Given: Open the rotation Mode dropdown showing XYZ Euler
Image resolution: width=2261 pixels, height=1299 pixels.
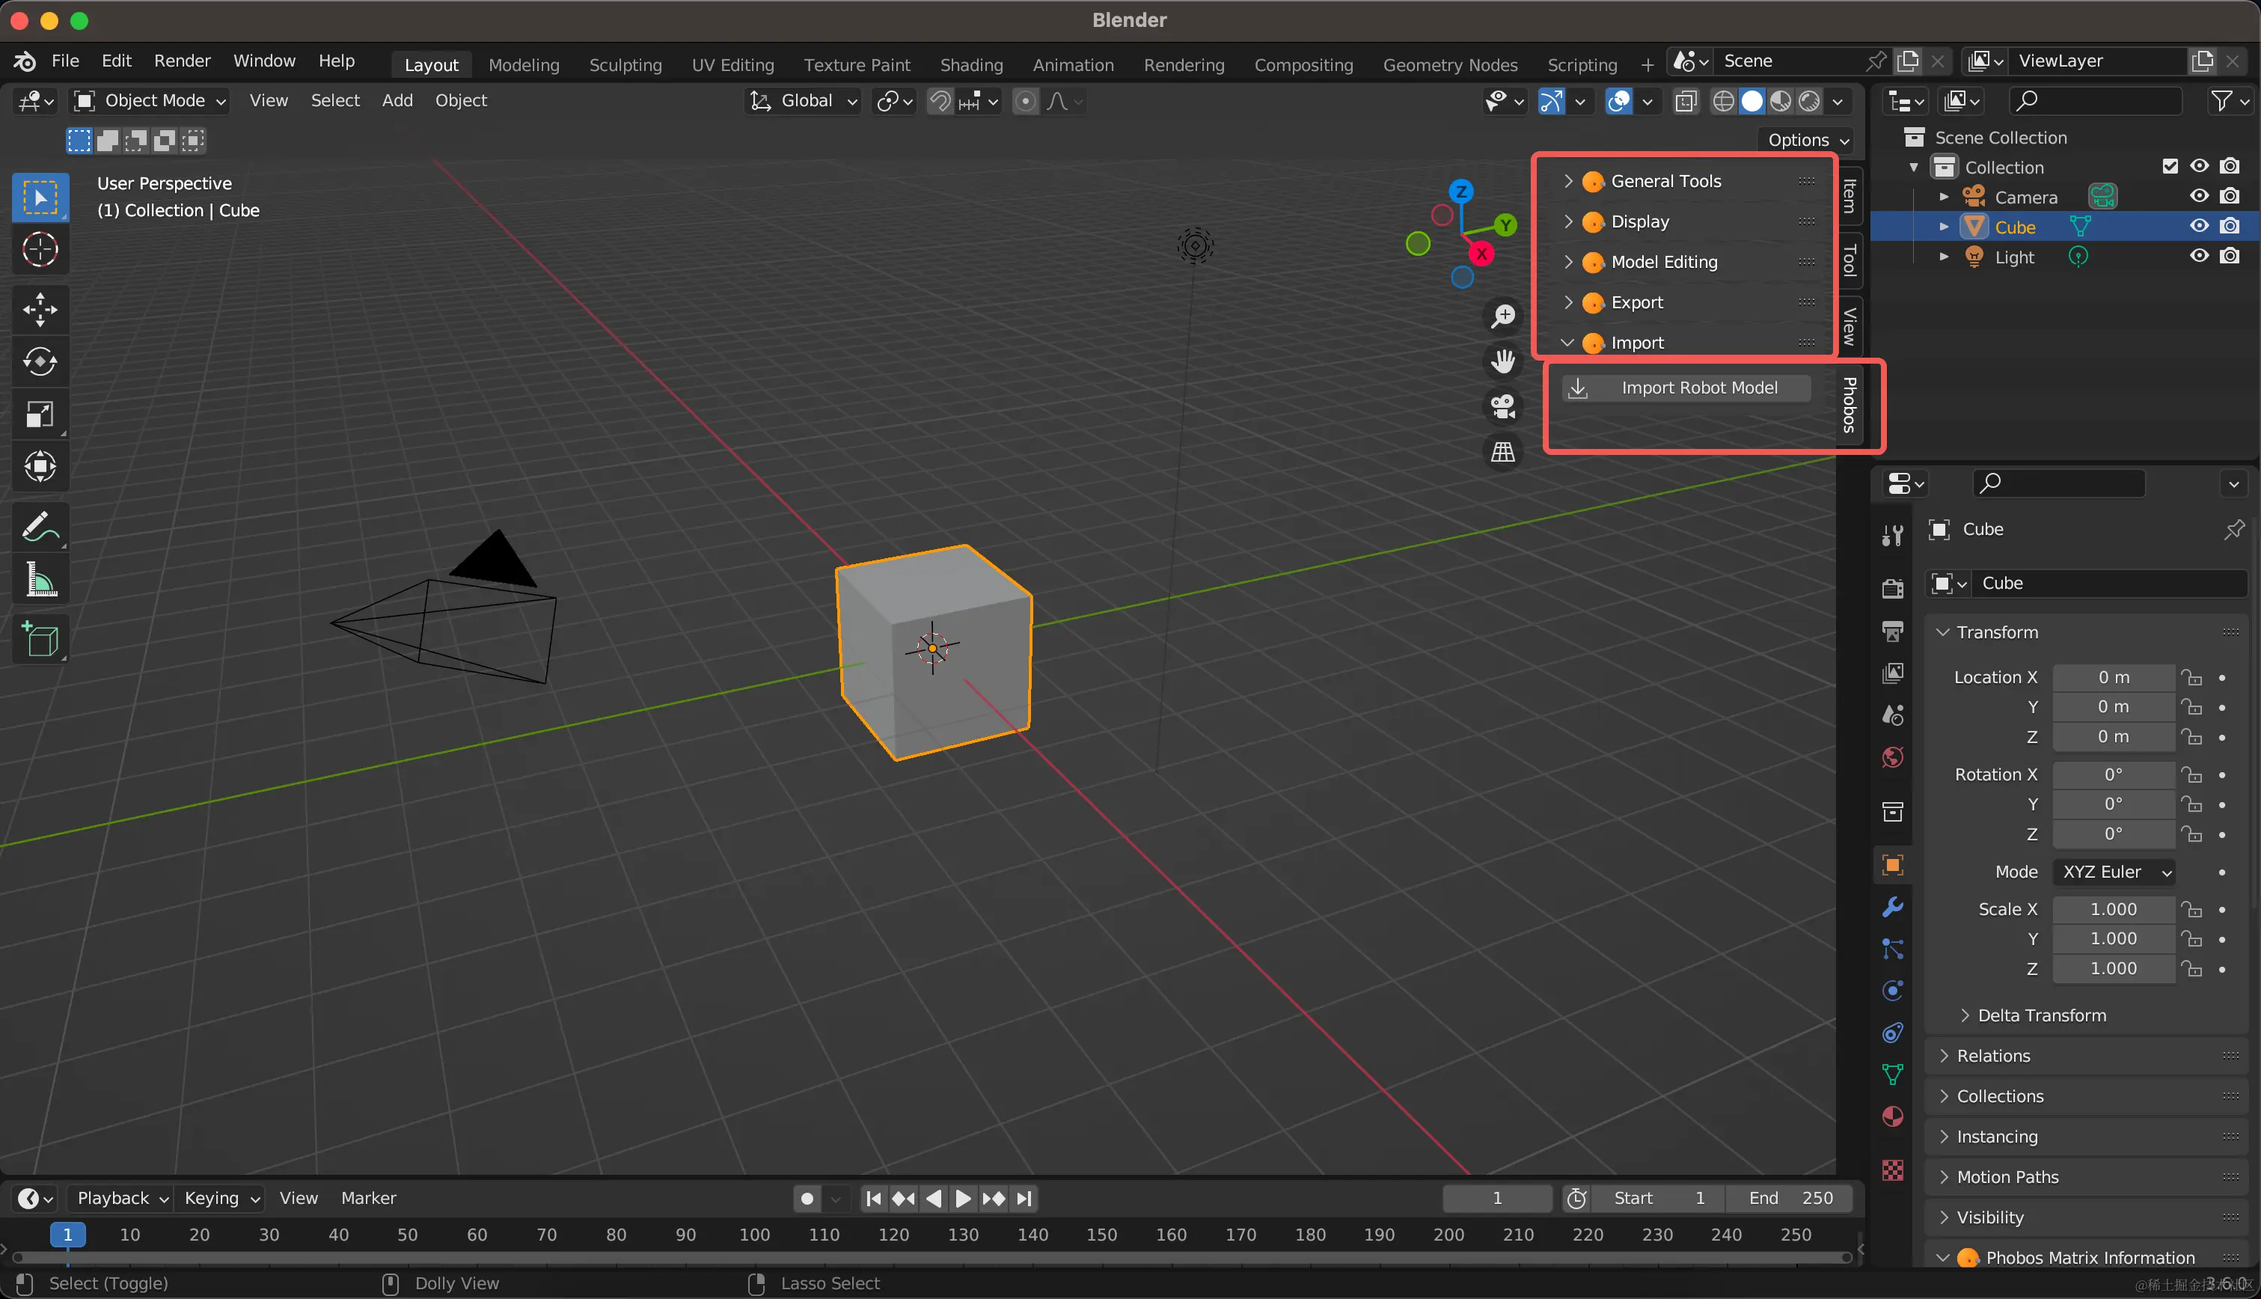Looking at the screenshot, I should (x=2113, y=872).
